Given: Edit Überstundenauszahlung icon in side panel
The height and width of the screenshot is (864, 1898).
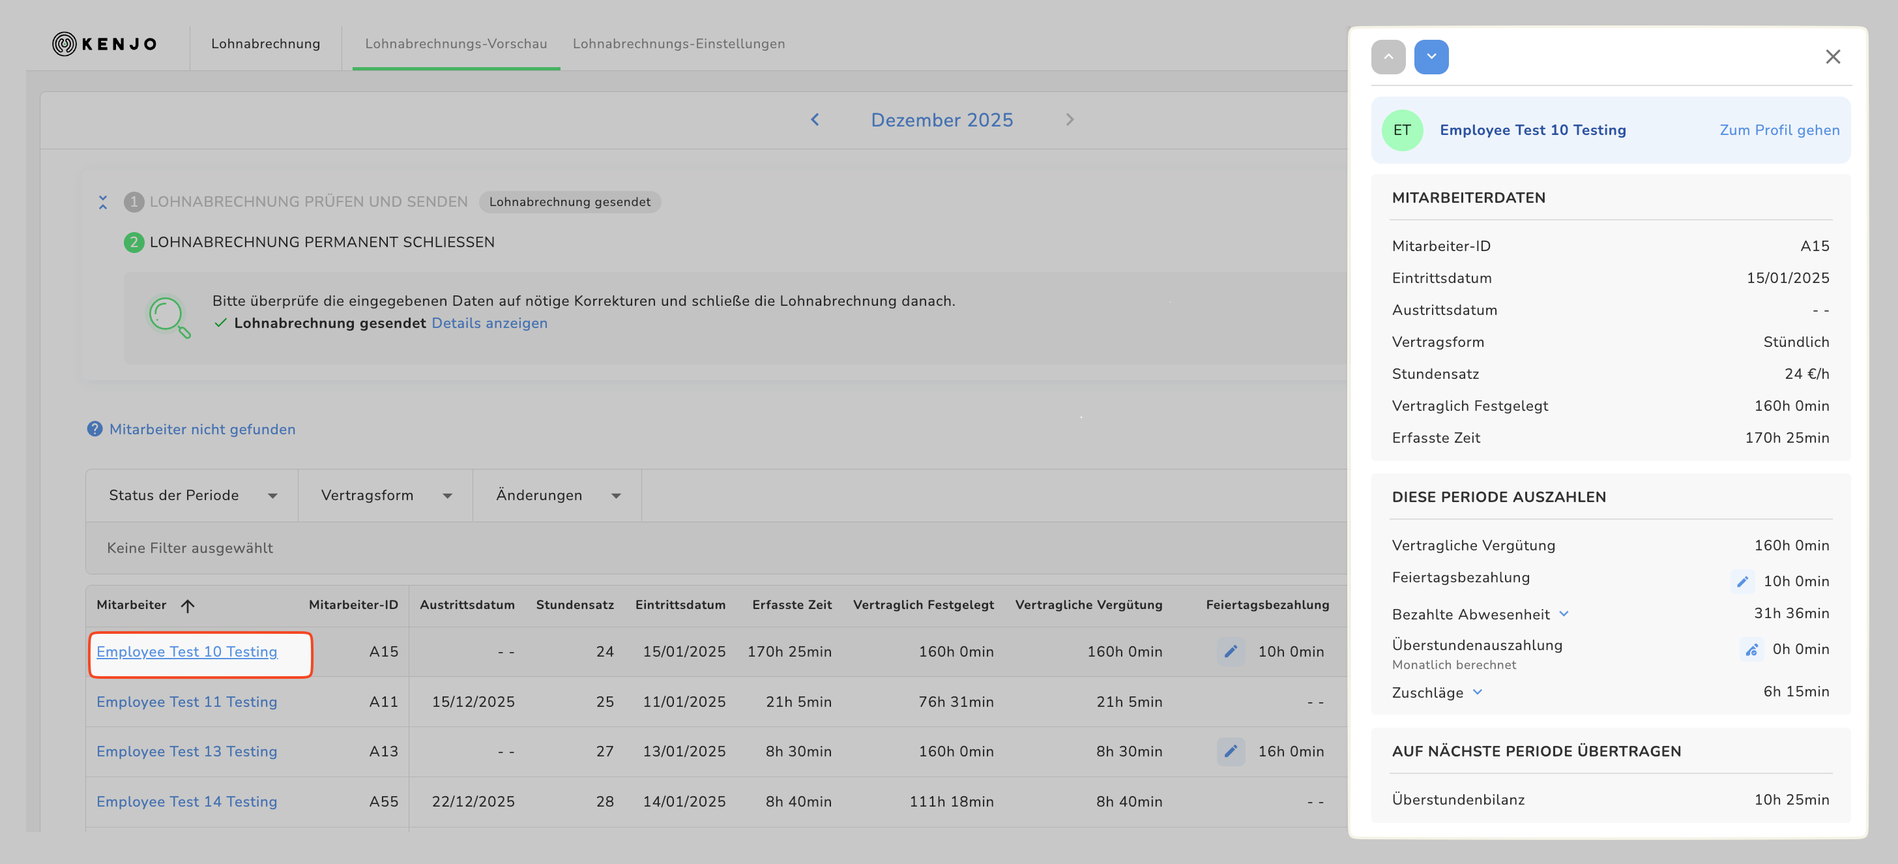Looking at the screenshot, I should 1751,649.
